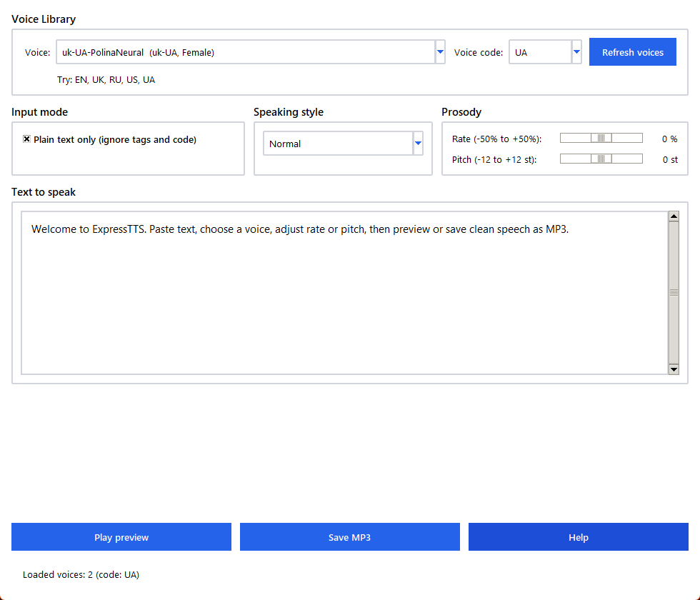Click the text box vertical scrollbar thumb

(674, 293)
